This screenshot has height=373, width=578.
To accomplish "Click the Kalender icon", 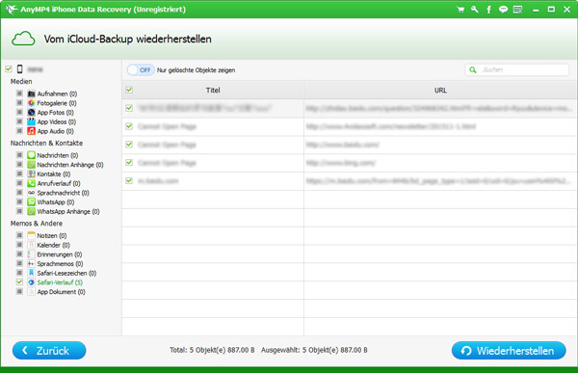I will [32, 245].
